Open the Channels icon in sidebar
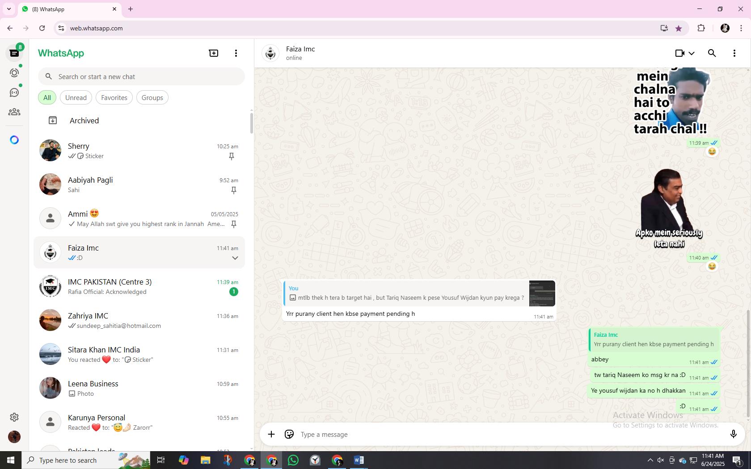This screenshot has height=469, width=751. [14, 92]
